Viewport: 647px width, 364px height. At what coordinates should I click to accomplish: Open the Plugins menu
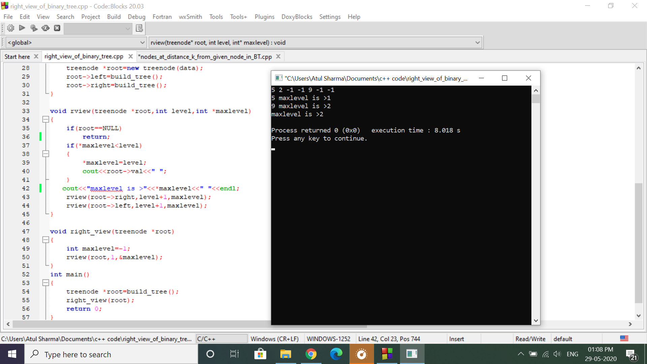pyautogui.click(x=265, y=17)
